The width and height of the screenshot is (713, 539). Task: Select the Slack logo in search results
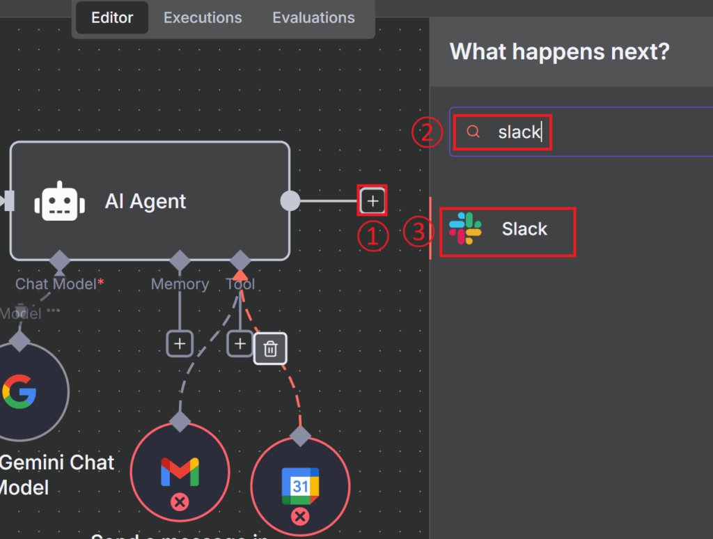click(465, 229)
